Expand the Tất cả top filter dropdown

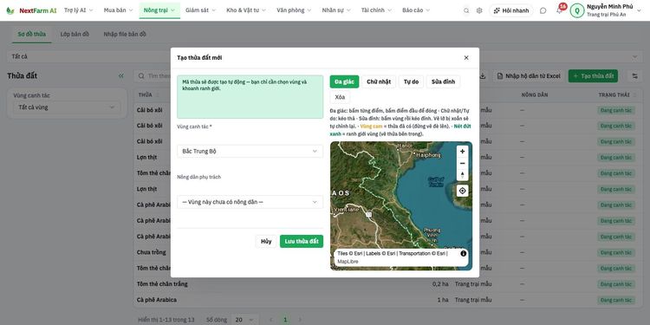325,56
